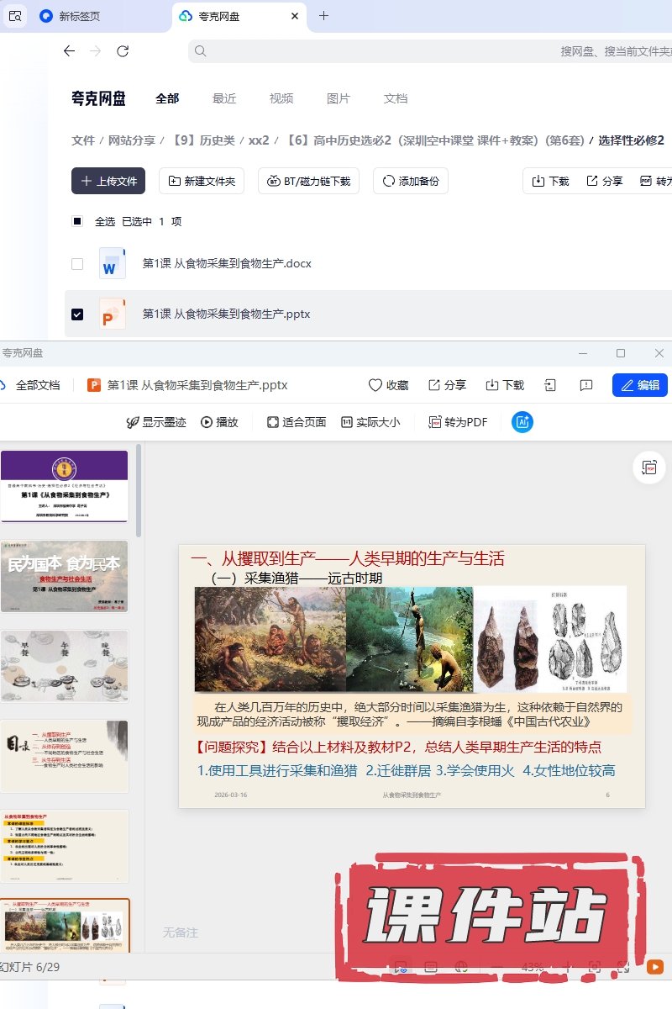Select the second slide thumbnail 民为国本
This screenshot has width=672, height=1009.
pos(65,576)
